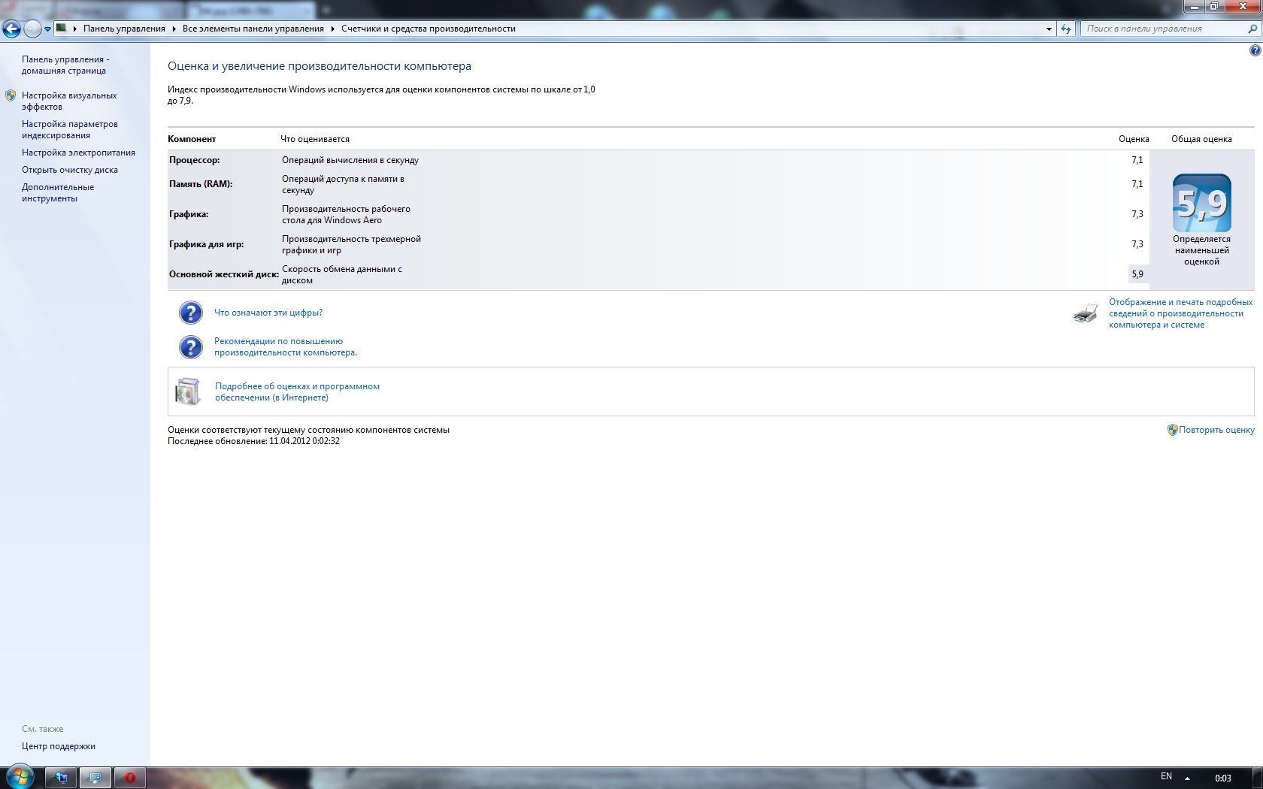Screen dimensions: 1263x789
Task: Click the highlighted 5,9 hard disk subscore
Action: pos(1137,274)
